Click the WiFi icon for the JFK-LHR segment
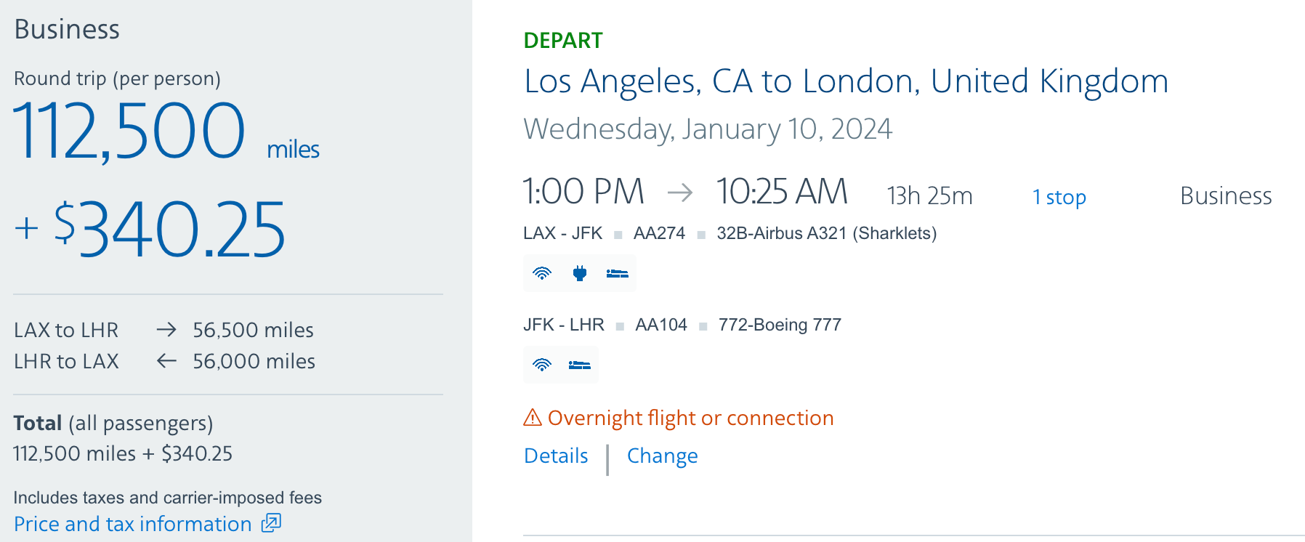Viewport: 1305px width, 542px height. (541, 365)
